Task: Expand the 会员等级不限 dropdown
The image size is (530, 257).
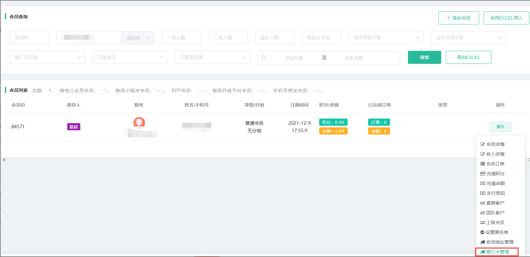Action: (x=386, y=37)
